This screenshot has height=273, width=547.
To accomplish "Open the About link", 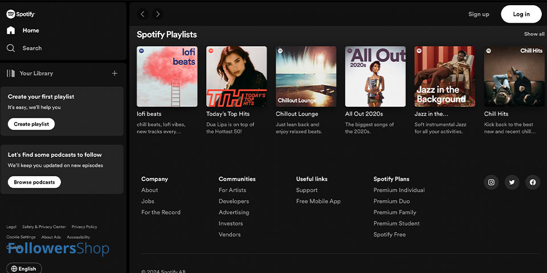I will point(150,190).
